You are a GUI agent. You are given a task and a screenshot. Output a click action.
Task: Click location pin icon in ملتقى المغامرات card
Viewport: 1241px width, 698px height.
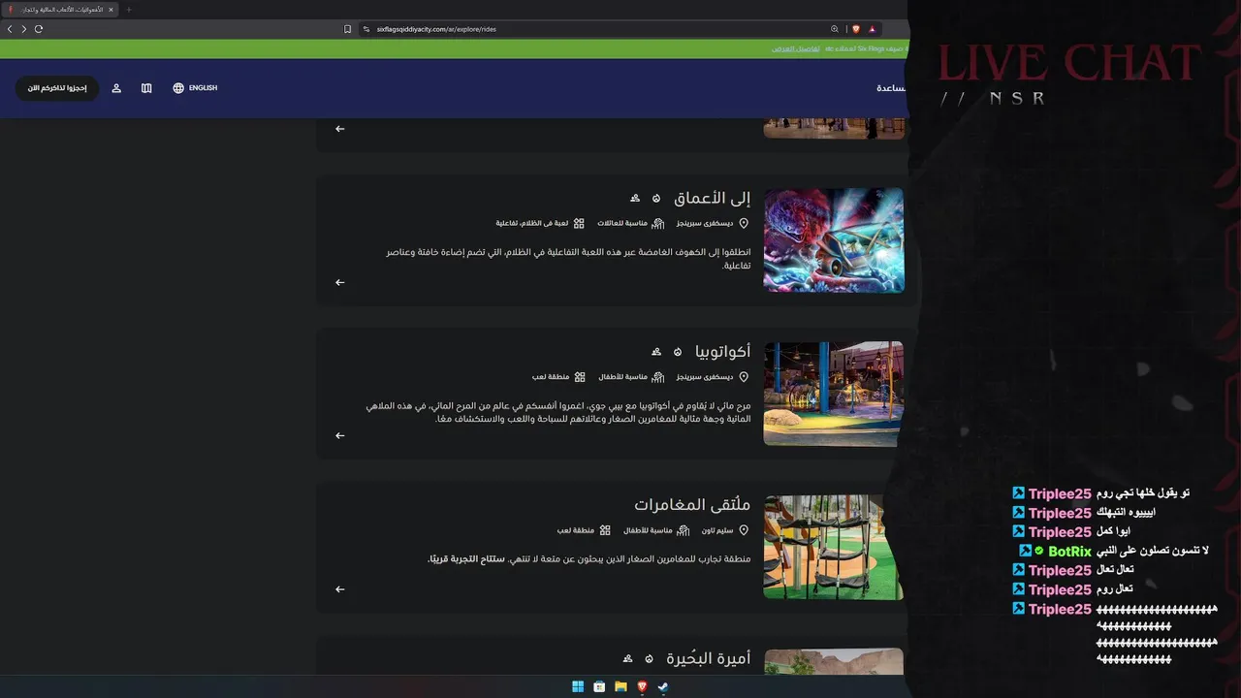coord(744,530)
